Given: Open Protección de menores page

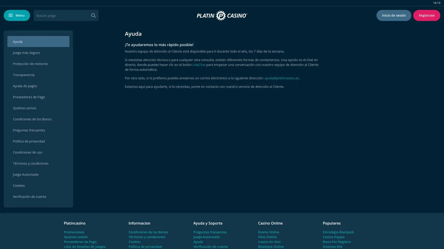Looking at the screenshot, I should [38, 64].
